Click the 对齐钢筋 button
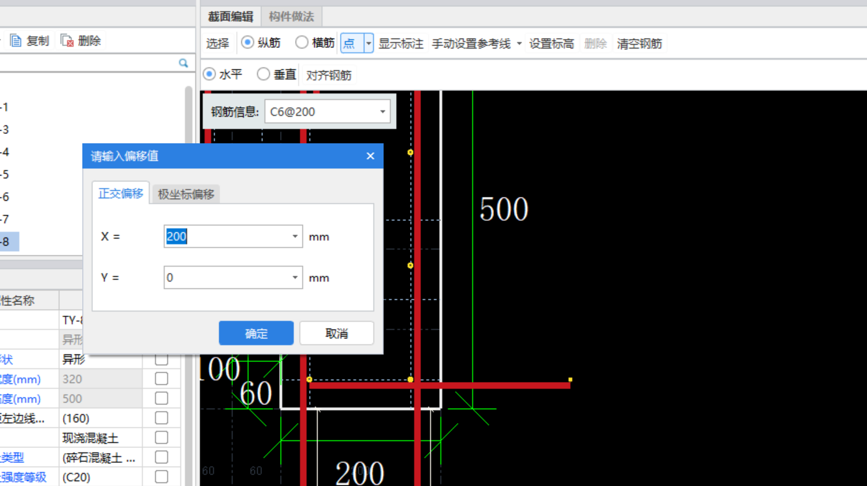The width and height of the screenshot is (867, 486). [x=329, y=75]
